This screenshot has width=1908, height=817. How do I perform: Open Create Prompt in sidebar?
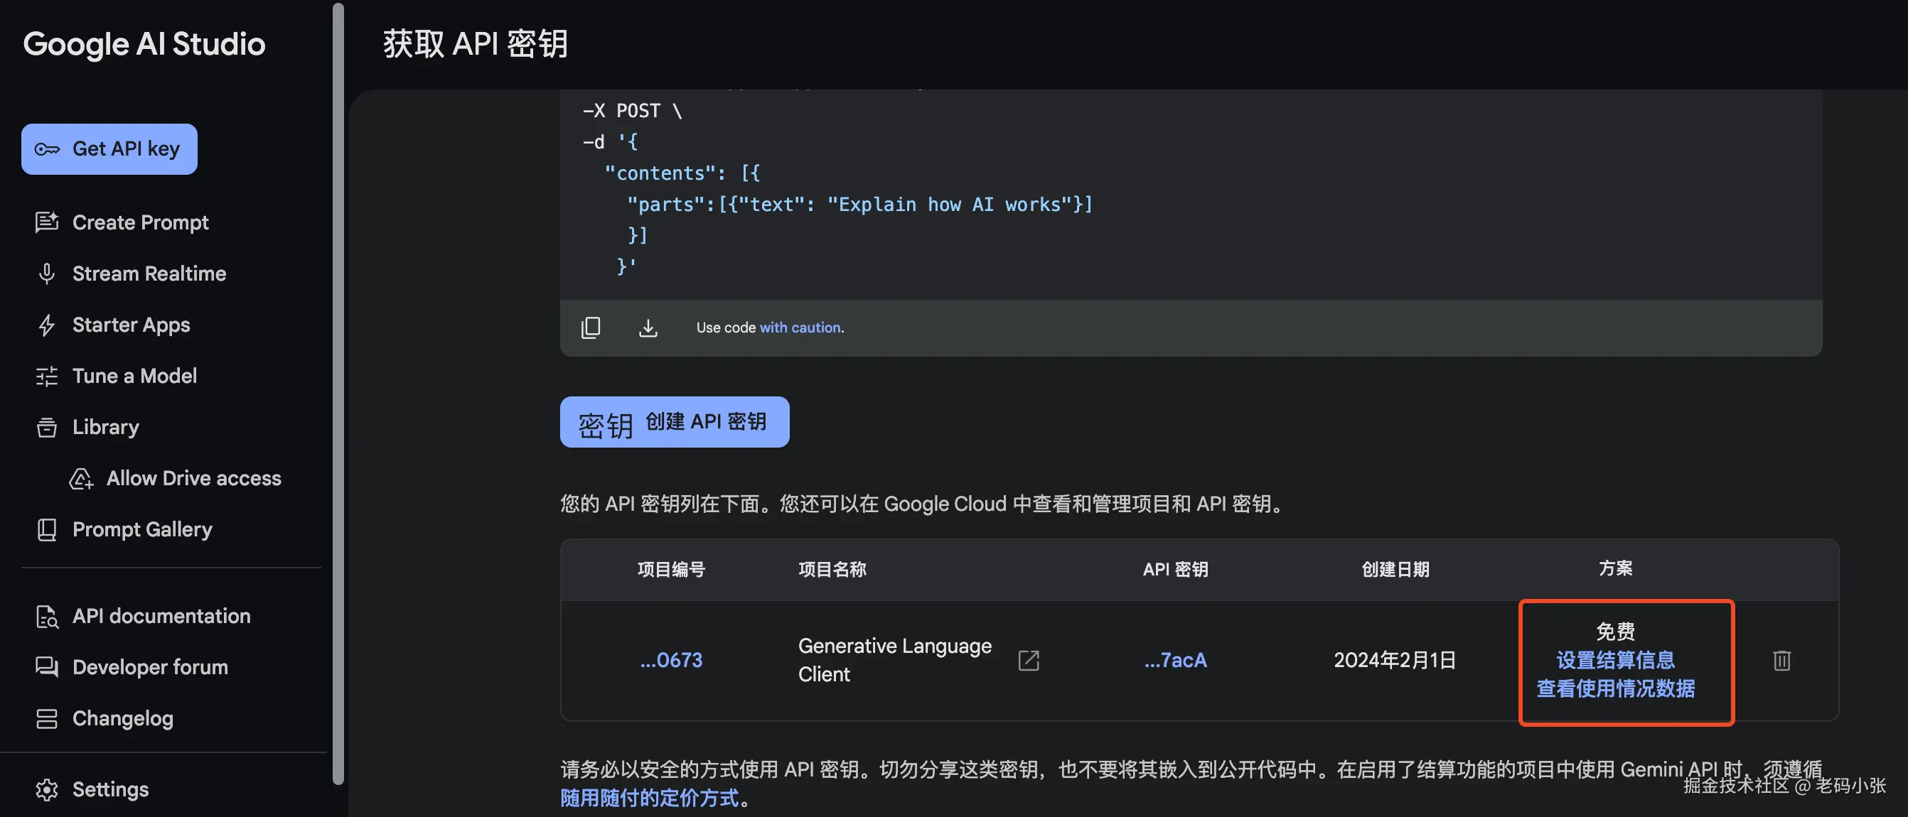(140, 222)
